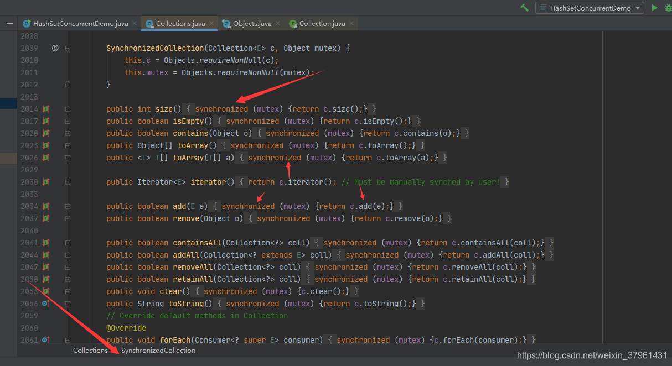This screenshot has height=366, width=672.
Task: Expand the folded remove() method at line 2037
Action: [x=68, y=218]
